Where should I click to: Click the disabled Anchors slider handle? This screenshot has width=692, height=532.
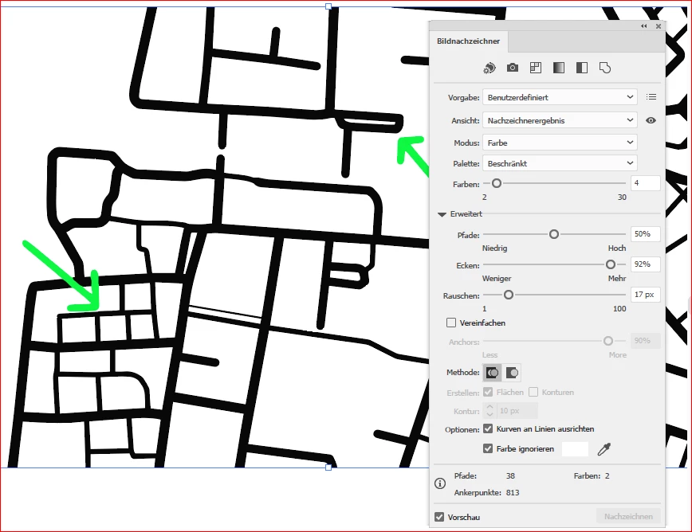pyautogui.click(x=608, y=341)
